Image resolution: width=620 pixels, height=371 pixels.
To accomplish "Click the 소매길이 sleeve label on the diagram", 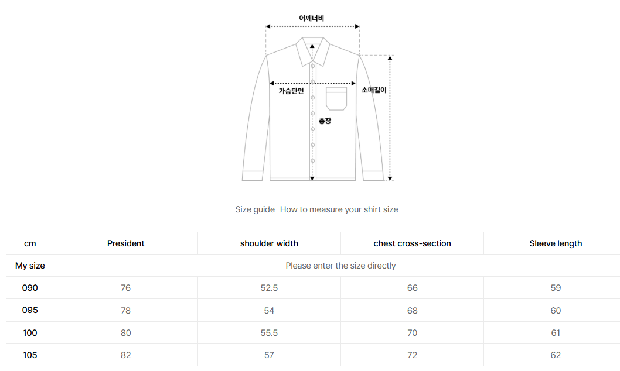I will pos(375,91).
